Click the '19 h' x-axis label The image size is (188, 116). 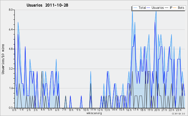pos(150,110)
